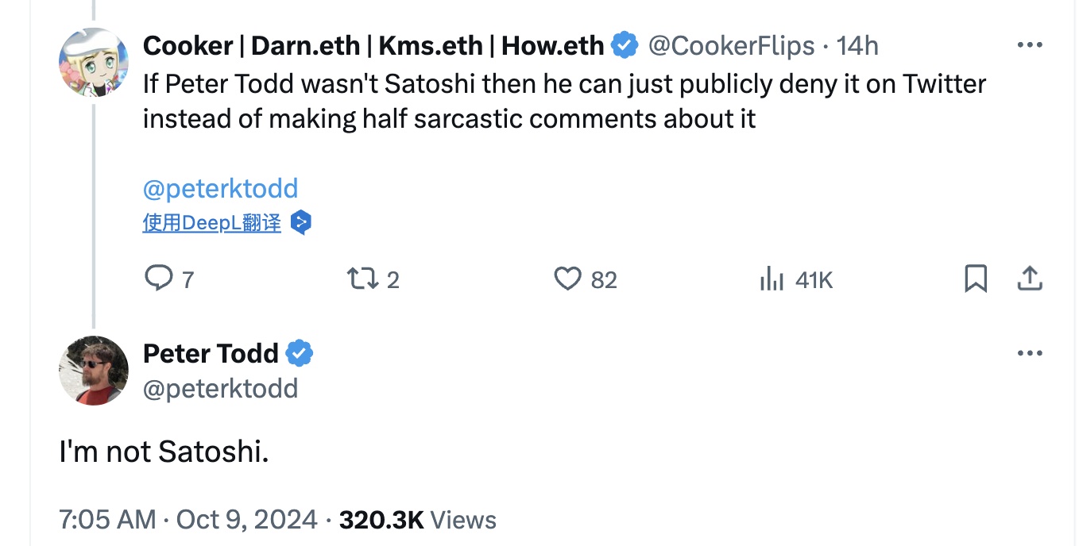
Task: Like Cooker's tweet with the heart icon
Action: [x=567, y=279]
